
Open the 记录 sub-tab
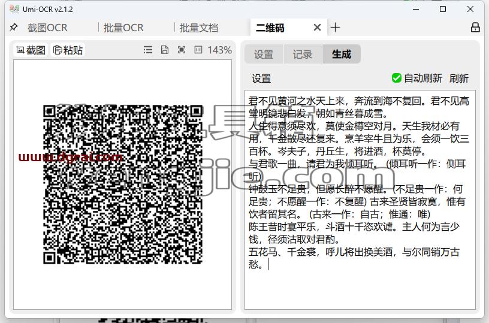click(303, 55)
